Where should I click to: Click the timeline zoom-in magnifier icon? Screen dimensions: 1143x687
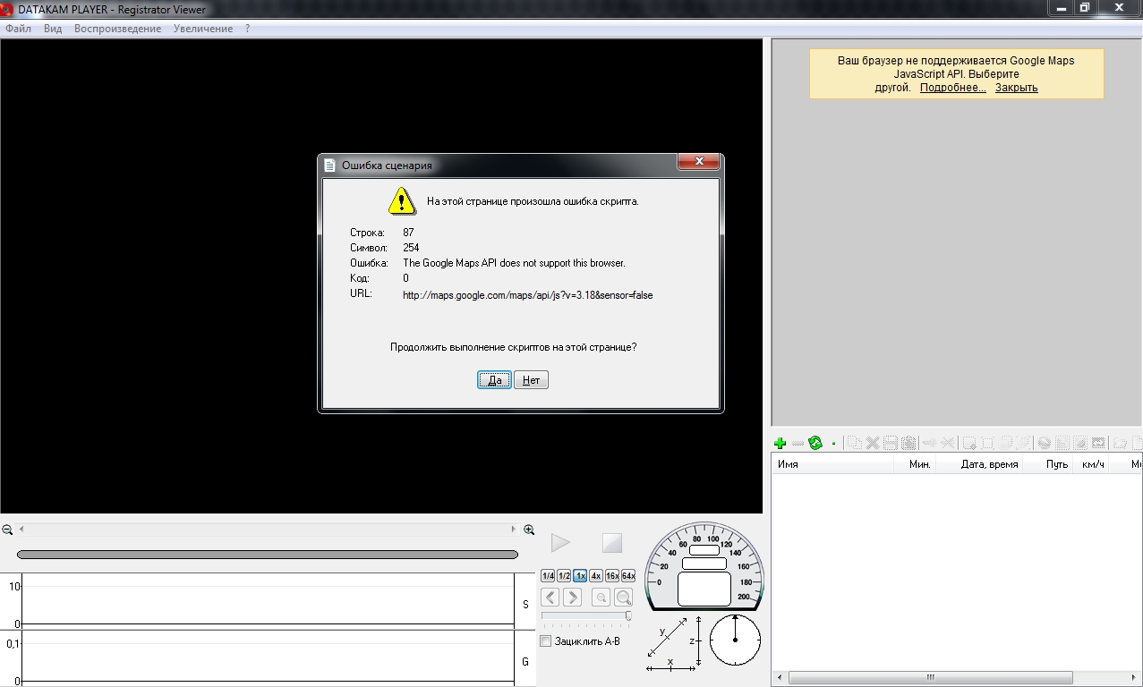click(529, 530)
